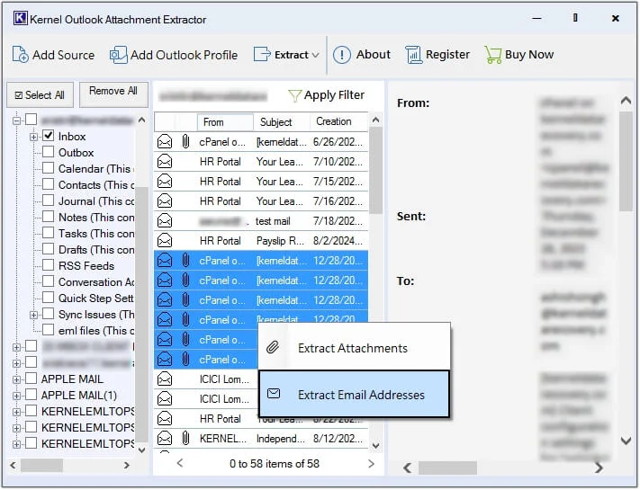The height and width of the screenshot is (490, 640).
Task: Expand the last KERNELEMLTOPS tree node
Action: tap(16, 444)
